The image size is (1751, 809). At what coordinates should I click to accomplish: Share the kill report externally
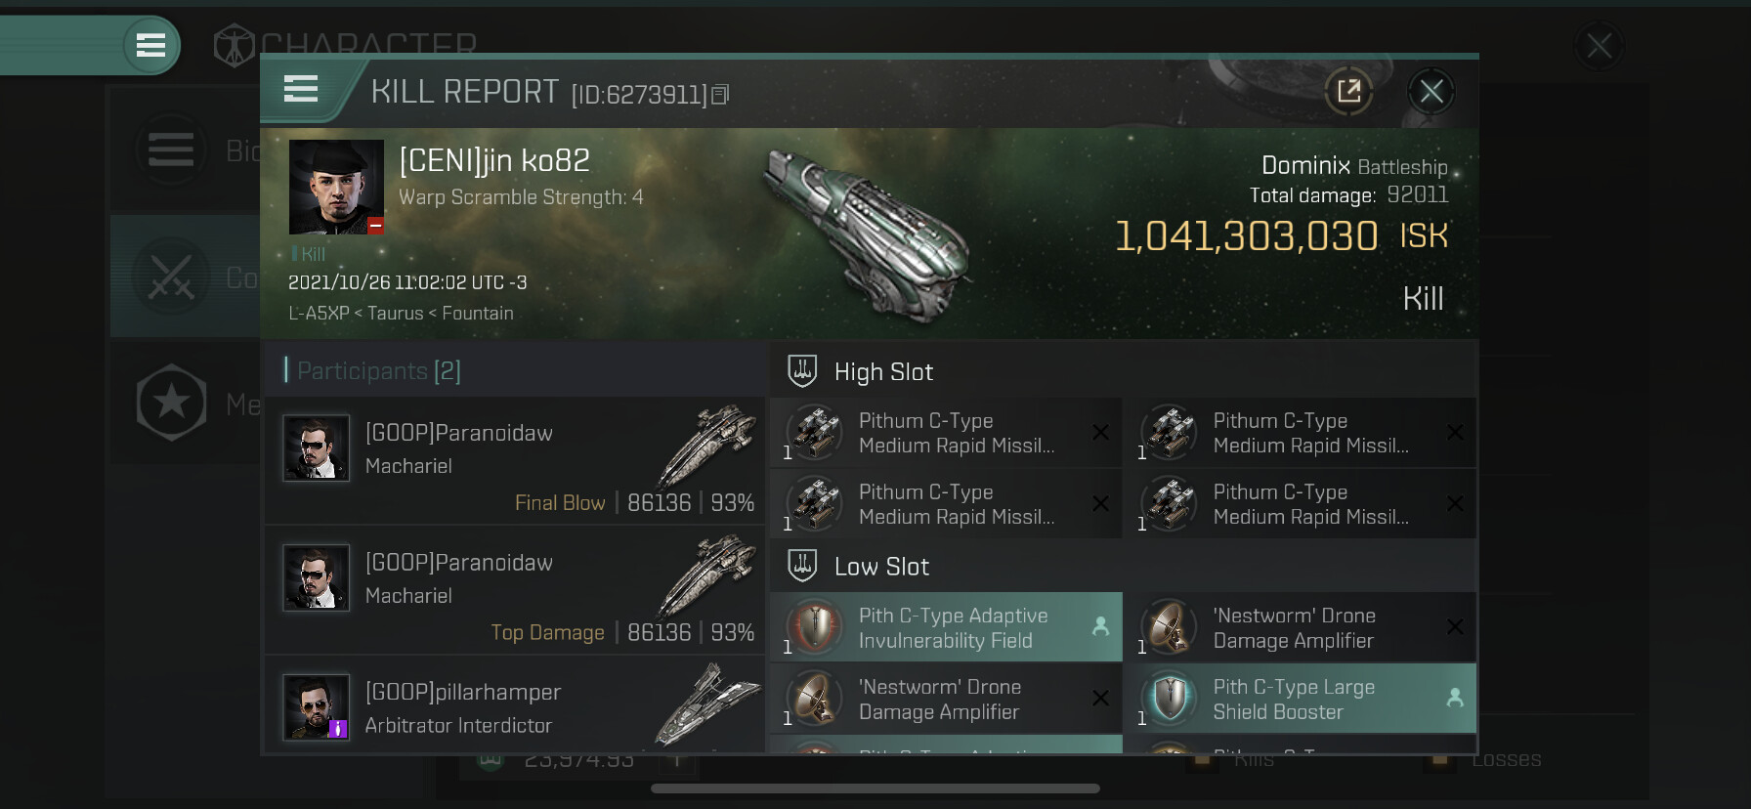1348,92
